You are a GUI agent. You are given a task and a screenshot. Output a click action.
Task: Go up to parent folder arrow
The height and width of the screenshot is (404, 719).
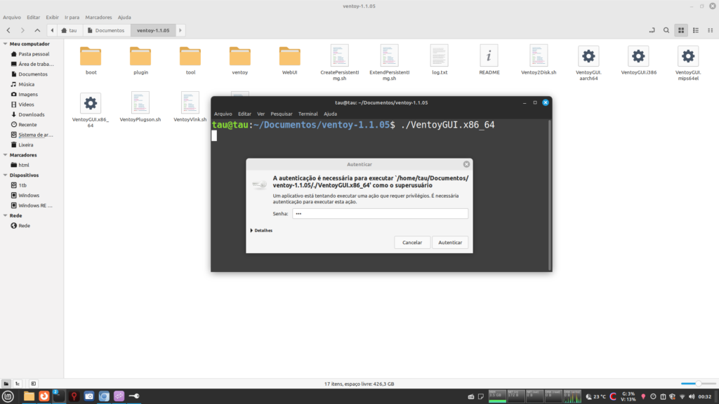click(x=37, y=31)
